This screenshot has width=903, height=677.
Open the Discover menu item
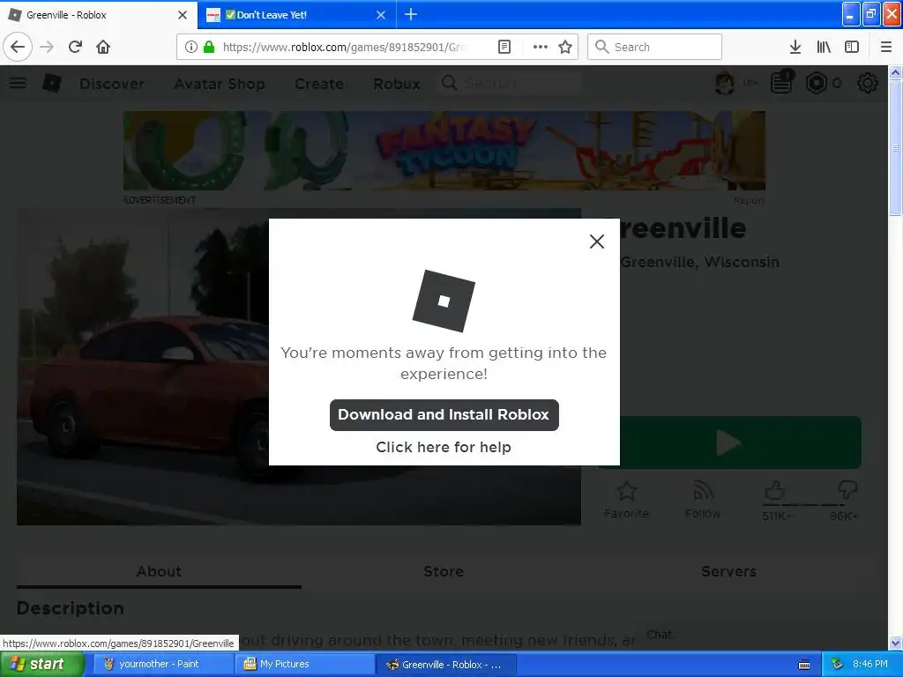point(112,84)
